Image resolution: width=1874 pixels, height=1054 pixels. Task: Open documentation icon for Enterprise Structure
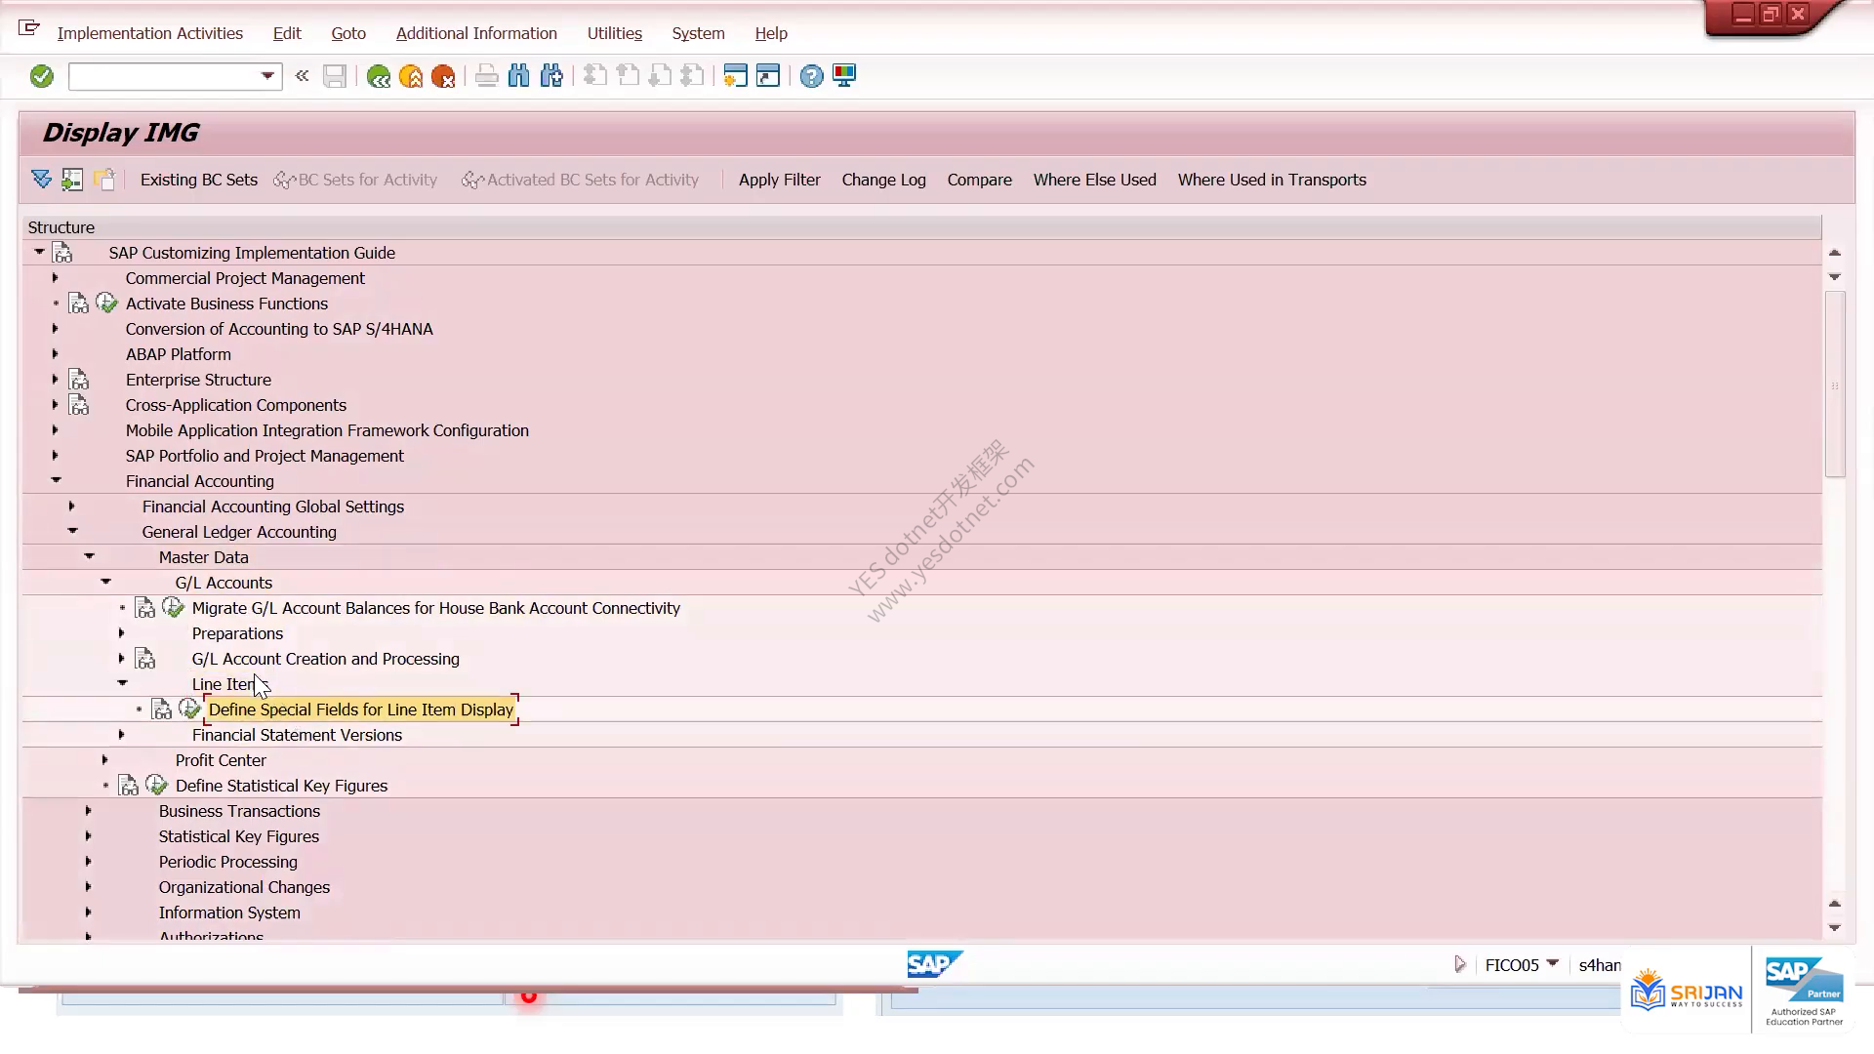[79, 380]
